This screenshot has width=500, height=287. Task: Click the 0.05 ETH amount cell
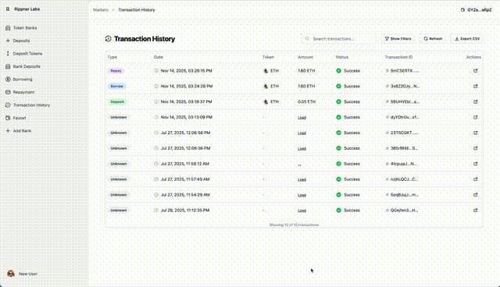[x=306, y=102]
